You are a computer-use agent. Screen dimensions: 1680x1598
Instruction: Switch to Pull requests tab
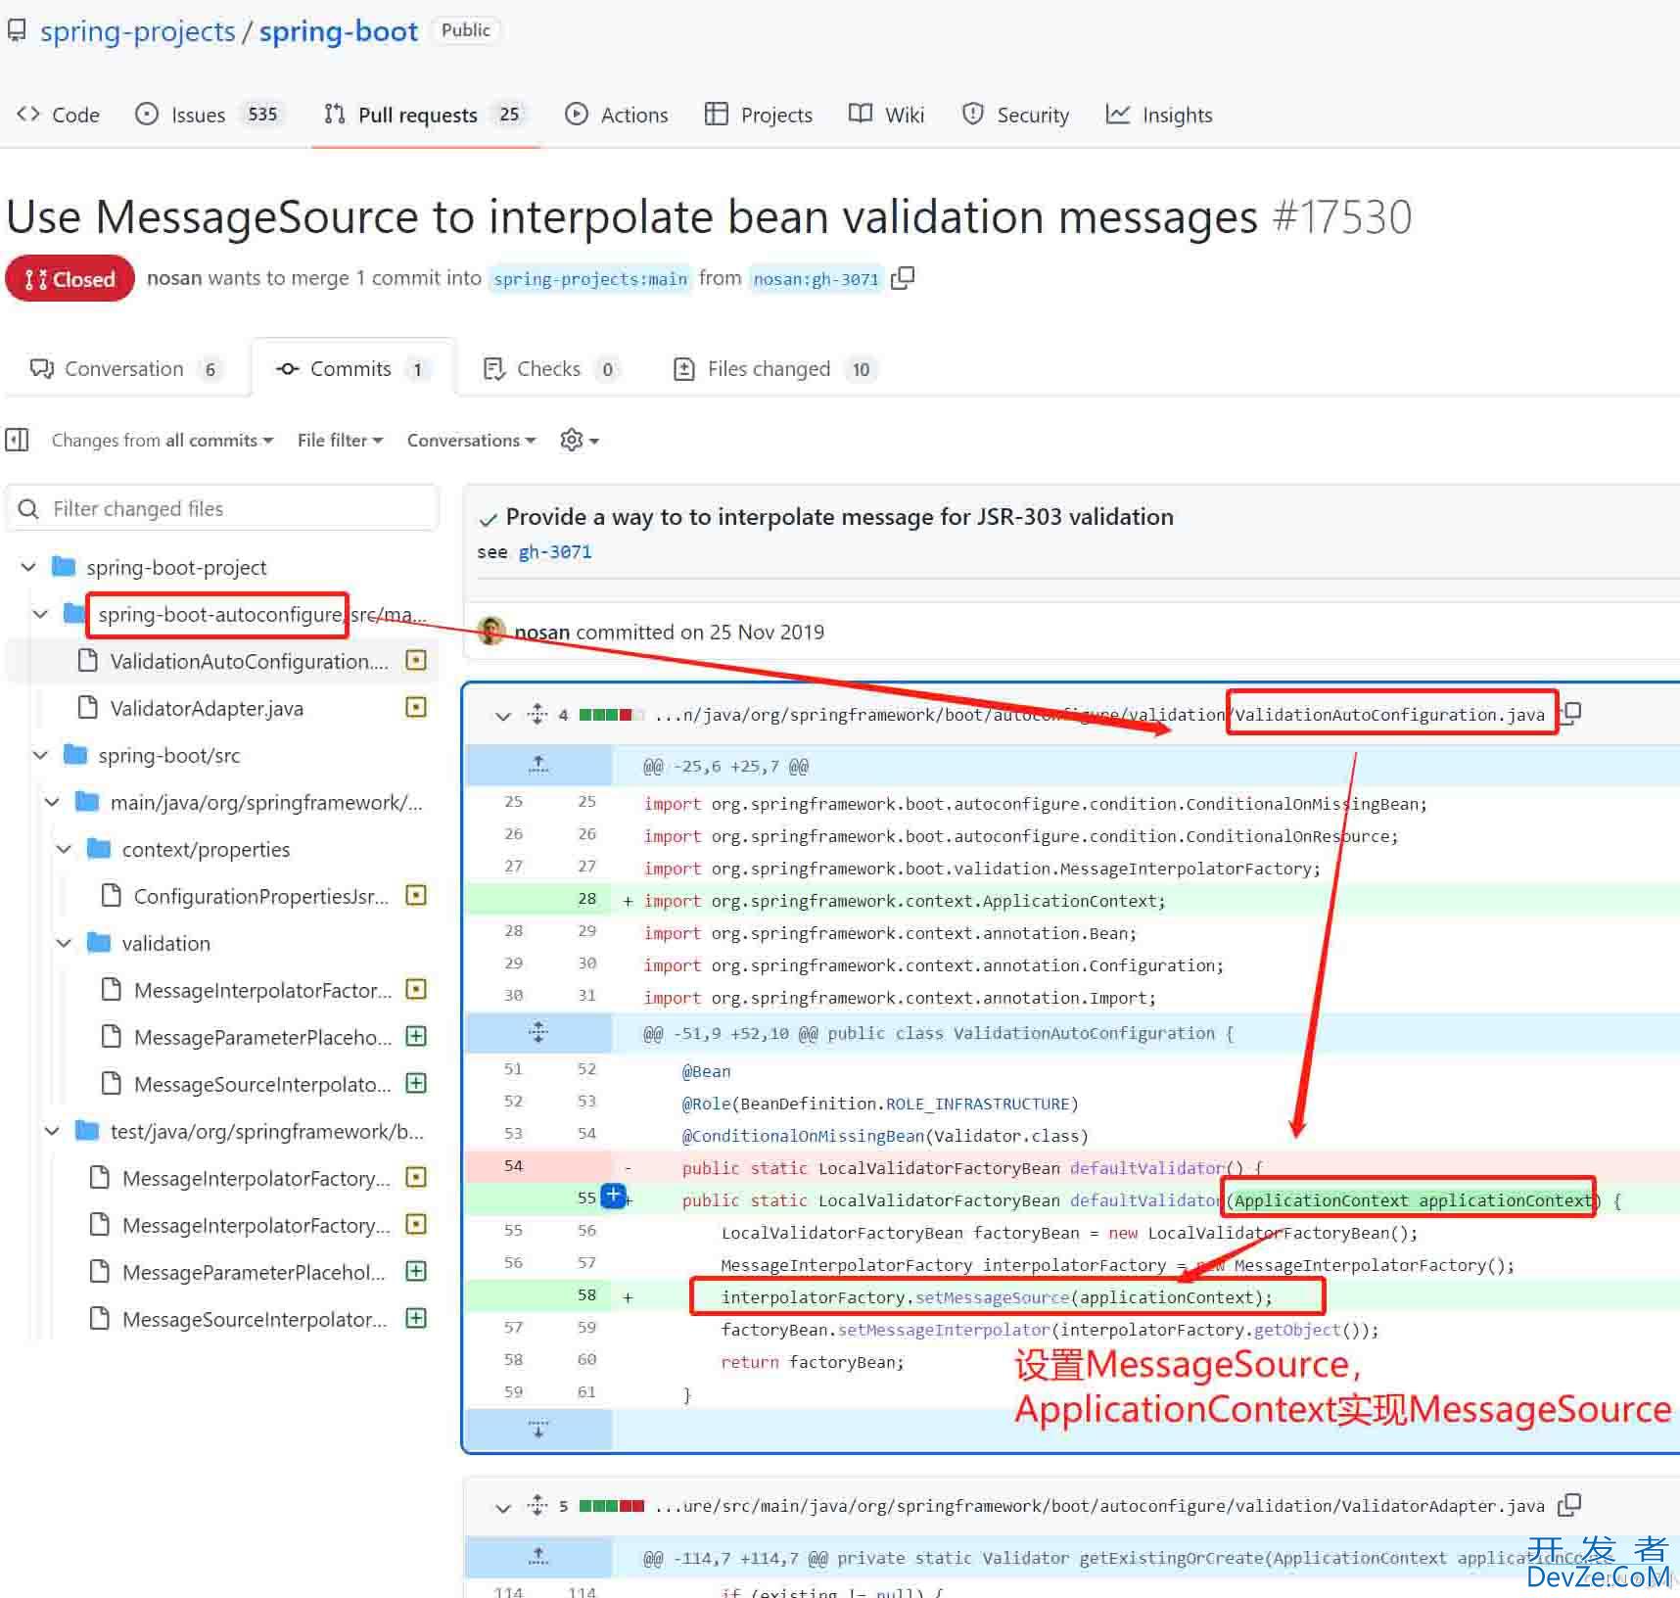click(x=426, y=115)
